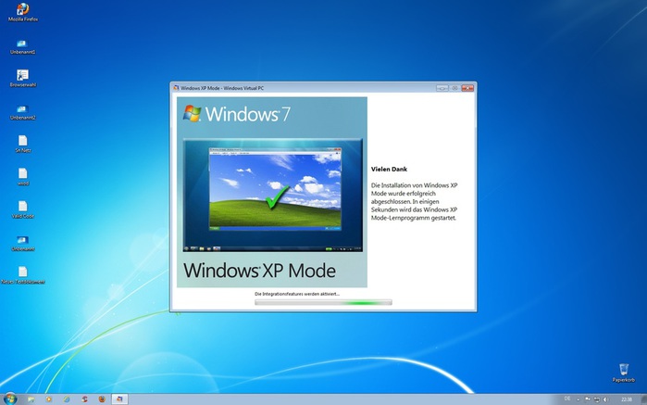Select the Valid Code file icon
Image resolution: width=647 pixels, height=405 pixels.
[23, 209]
